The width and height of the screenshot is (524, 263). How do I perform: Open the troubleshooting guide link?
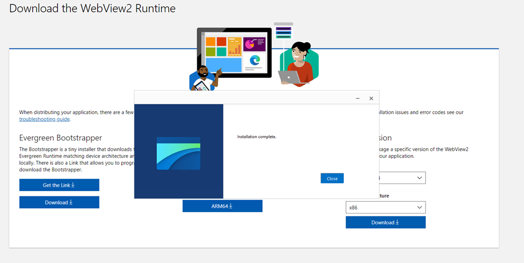(x=44, y=119)
